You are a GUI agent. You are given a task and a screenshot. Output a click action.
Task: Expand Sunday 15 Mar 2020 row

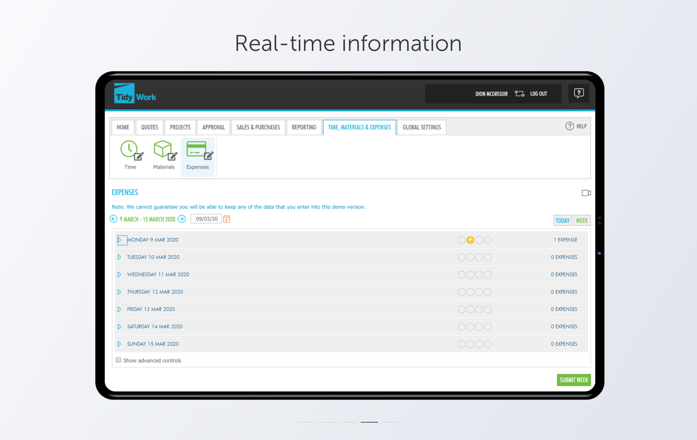point(120,344)
